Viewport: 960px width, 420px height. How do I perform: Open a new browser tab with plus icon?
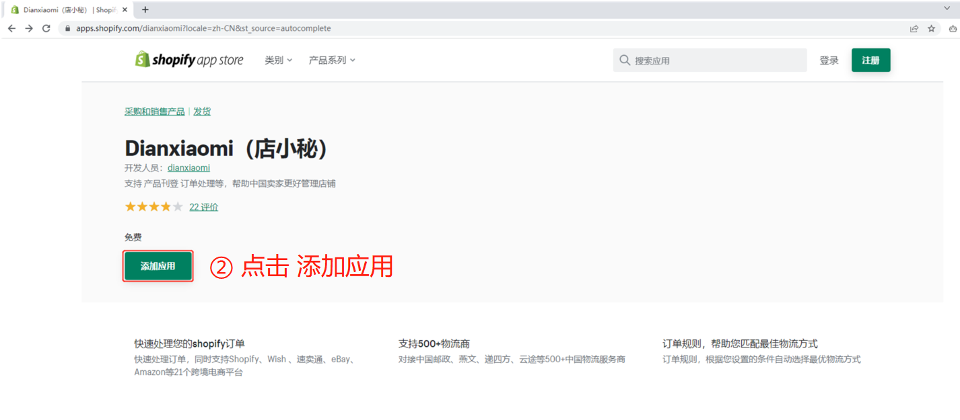pos(145,9)
